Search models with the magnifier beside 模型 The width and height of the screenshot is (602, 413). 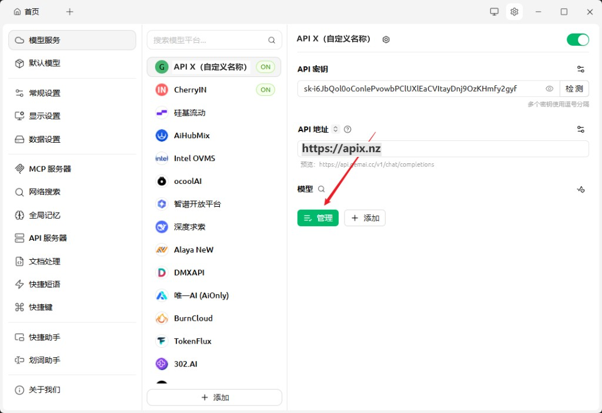(322, 189)
